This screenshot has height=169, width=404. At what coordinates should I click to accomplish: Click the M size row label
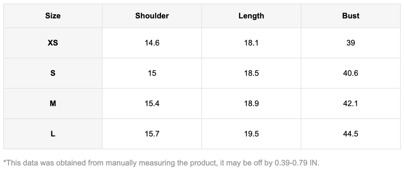[x=53, y=104]
